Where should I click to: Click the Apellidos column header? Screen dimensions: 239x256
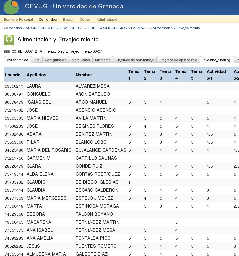tap(37, 75)
